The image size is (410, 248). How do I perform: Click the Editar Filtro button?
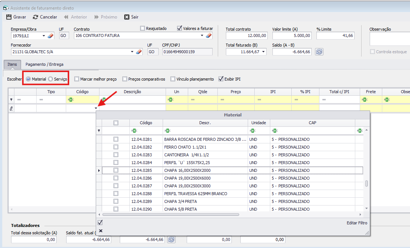point(357,223)
